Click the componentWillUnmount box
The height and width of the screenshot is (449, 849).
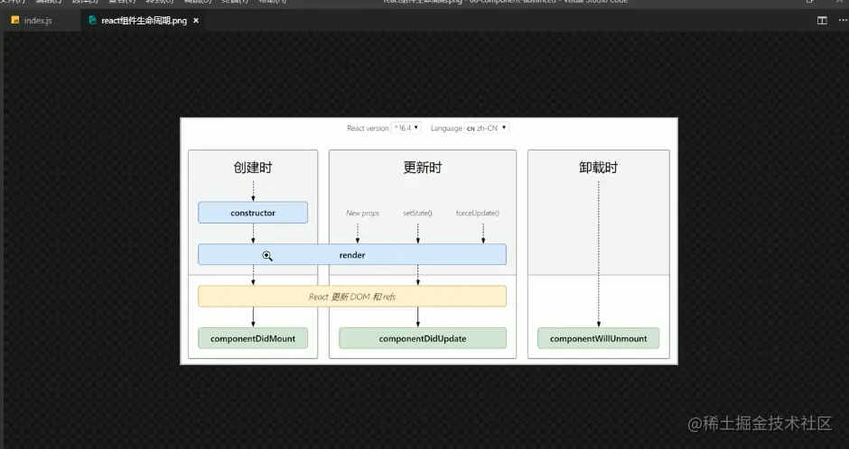[598, 339]
